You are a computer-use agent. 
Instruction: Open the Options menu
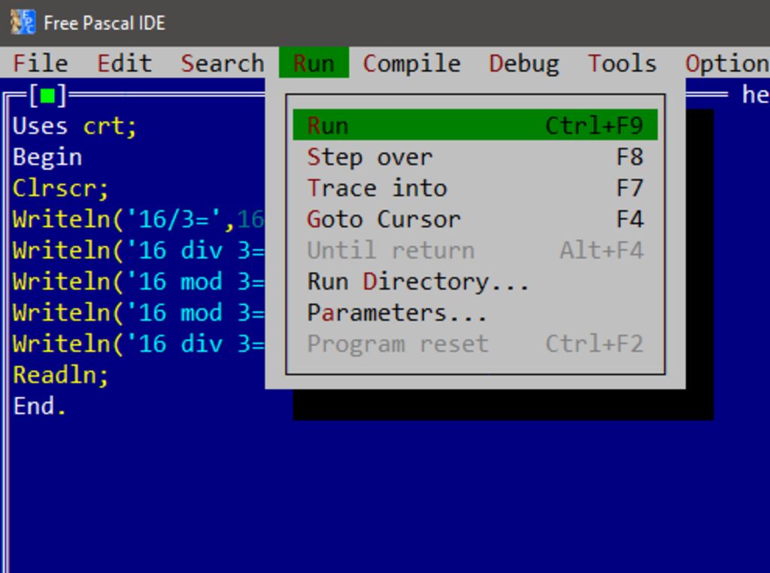click(x=727, y=63)
